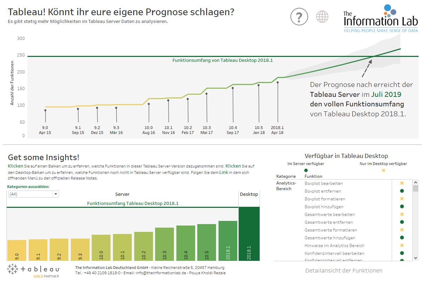Click the globe language icon
Viewport: 425px width, 281px height.
tap(322, 17)
